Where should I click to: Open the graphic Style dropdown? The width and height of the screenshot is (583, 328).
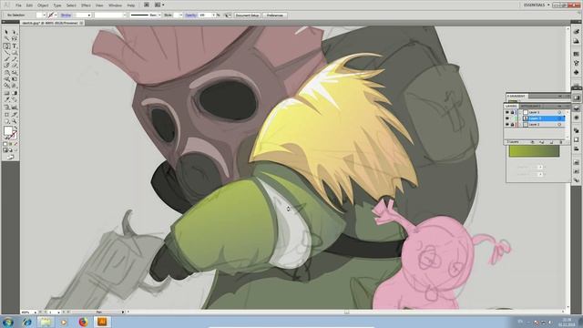180,15
